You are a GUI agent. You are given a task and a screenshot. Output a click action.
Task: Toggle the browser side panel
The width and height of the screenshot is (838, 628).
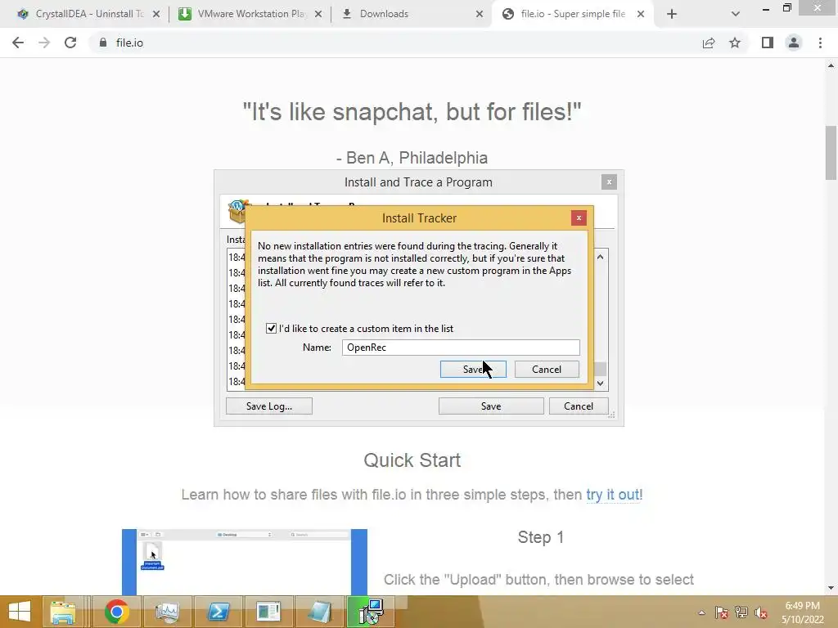tap(768, 43)
